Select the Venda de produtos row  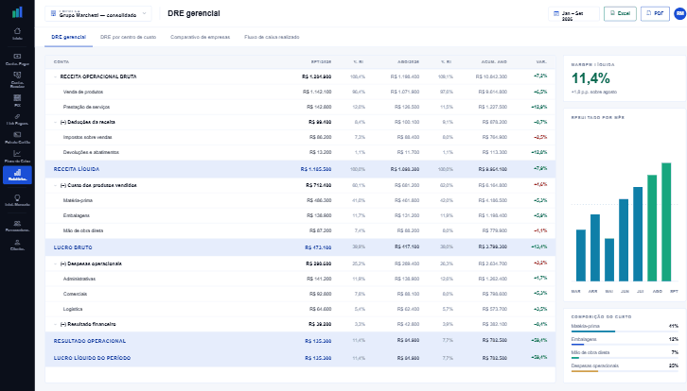click(300, 92)
